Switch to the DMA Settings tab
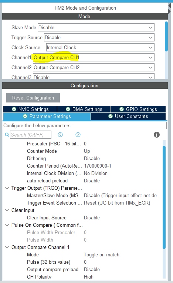This screenshot has width=173, height=283. (x=84, y=109)
